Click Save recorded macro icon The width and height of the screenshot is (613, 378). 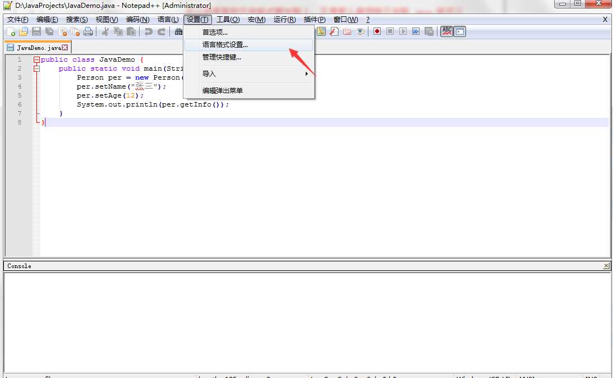(429, 31)
